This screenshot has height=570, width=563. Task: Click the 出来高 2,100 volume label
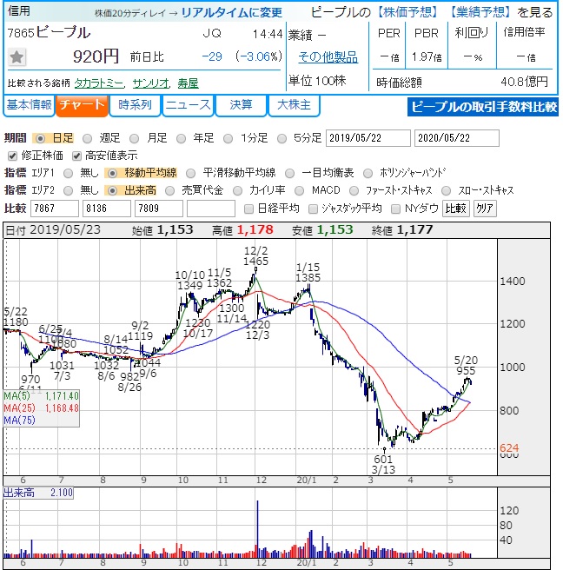coord(38,493)
